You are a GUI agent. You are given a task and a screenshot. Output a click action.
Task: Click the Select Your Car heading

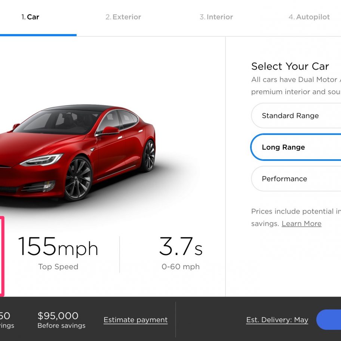(290, 66)
